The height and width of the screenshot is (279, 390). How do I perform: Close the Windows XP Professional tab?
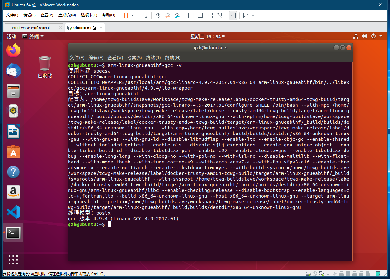[x=60, y=27]
